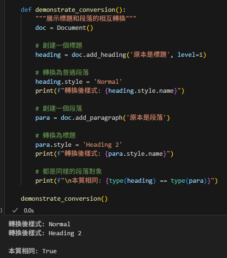Click the comment '# 都是同樣的段落對象'
This screenshot has height=258, width=227.
click(x=69, y=172)
